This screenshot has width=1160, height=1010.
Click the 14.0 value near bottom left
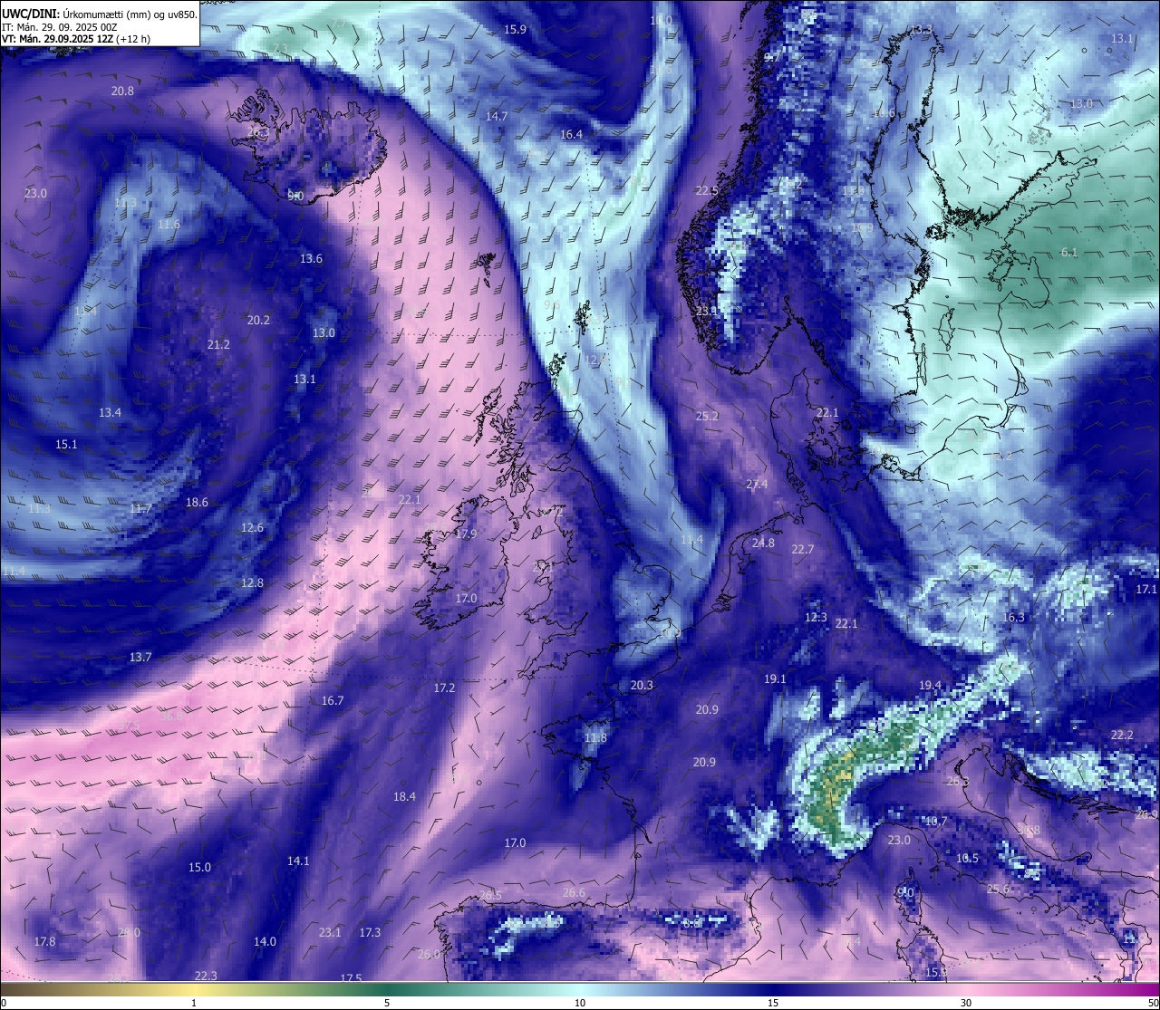click(265, 941)
